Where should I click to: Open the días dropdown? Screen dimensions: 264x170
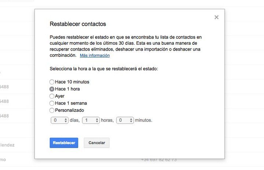[x=59, y=120]
